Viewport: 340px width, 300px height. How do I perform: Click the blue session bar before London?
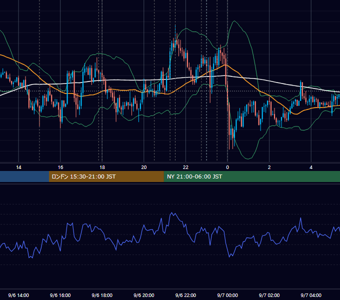pos(24,176)
